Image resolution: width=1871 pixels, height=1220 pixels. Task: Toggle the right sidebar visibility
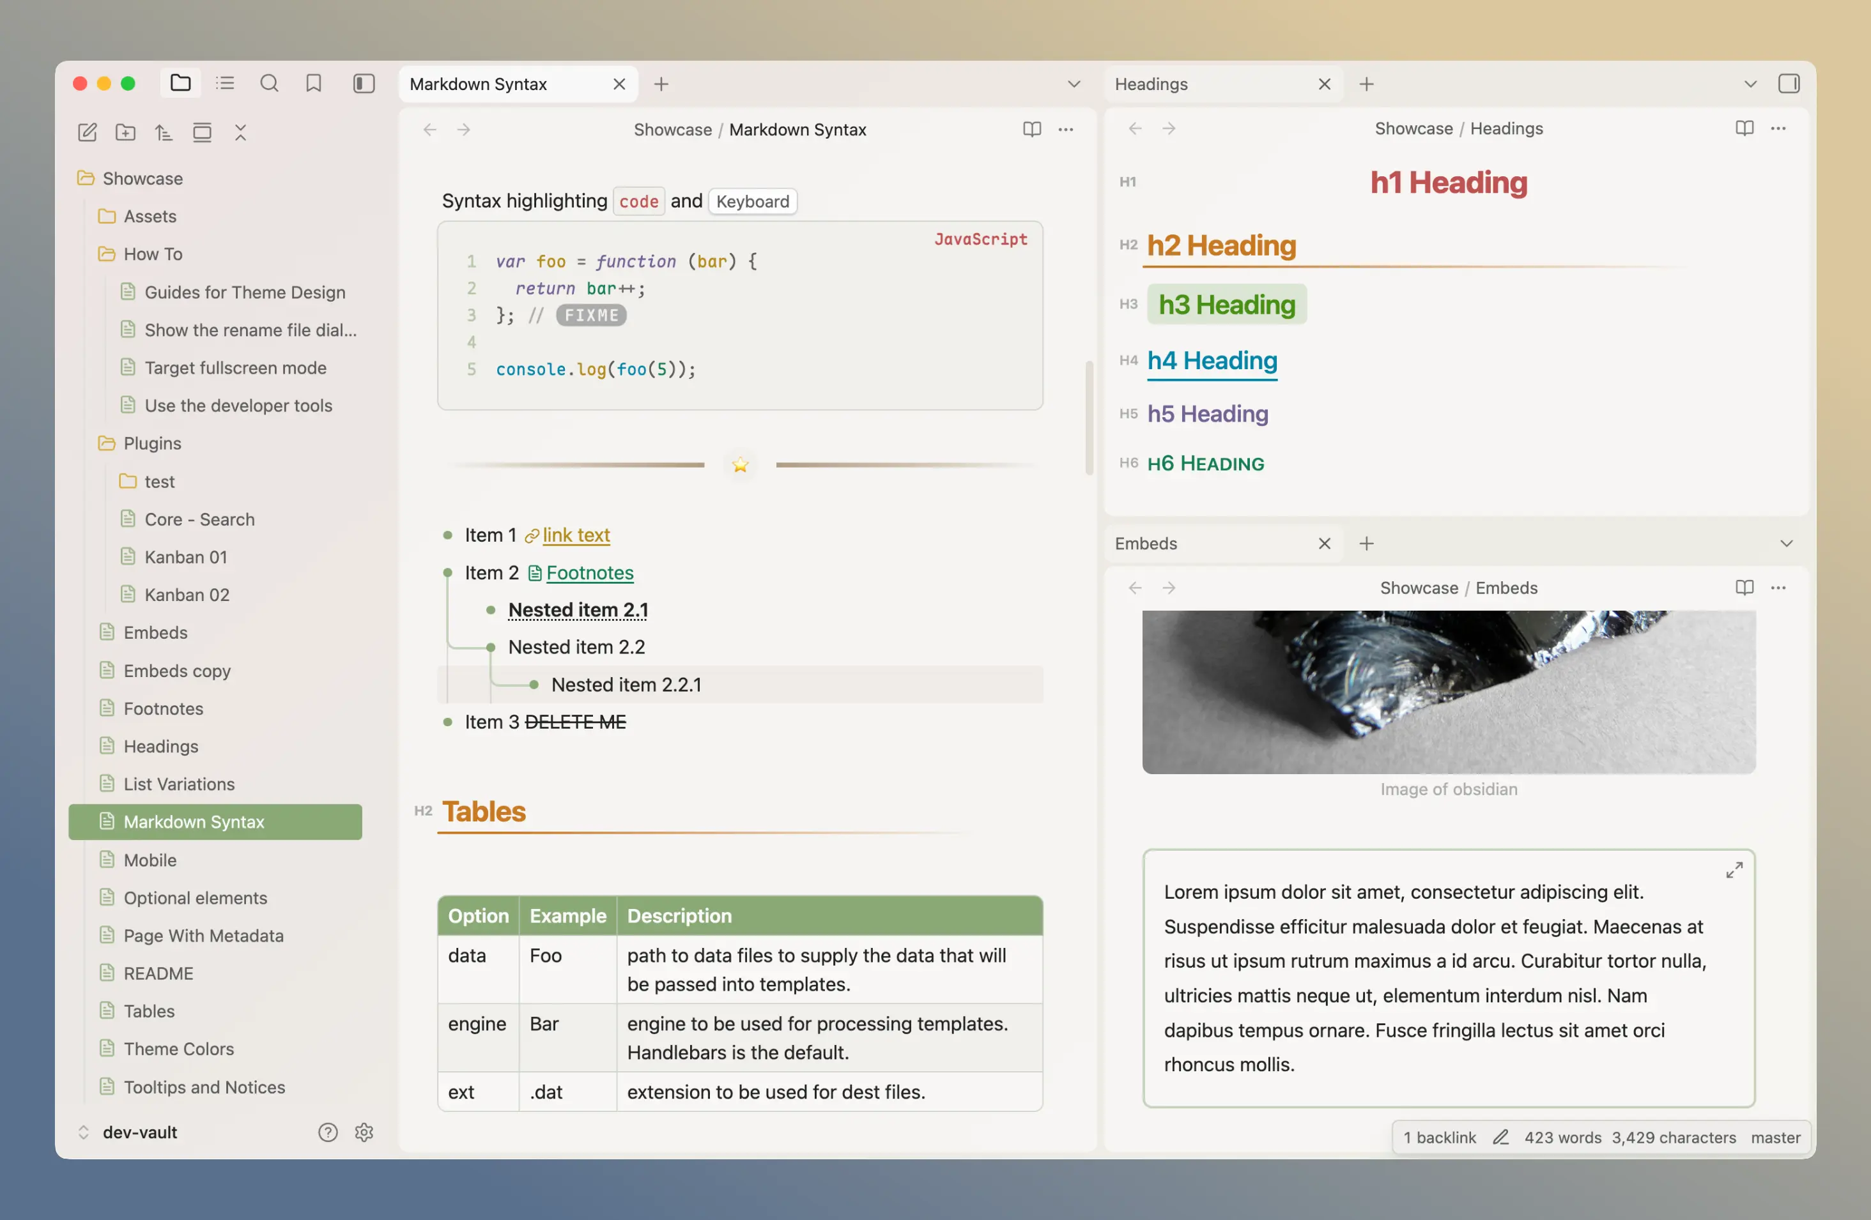click(1789, 83)
